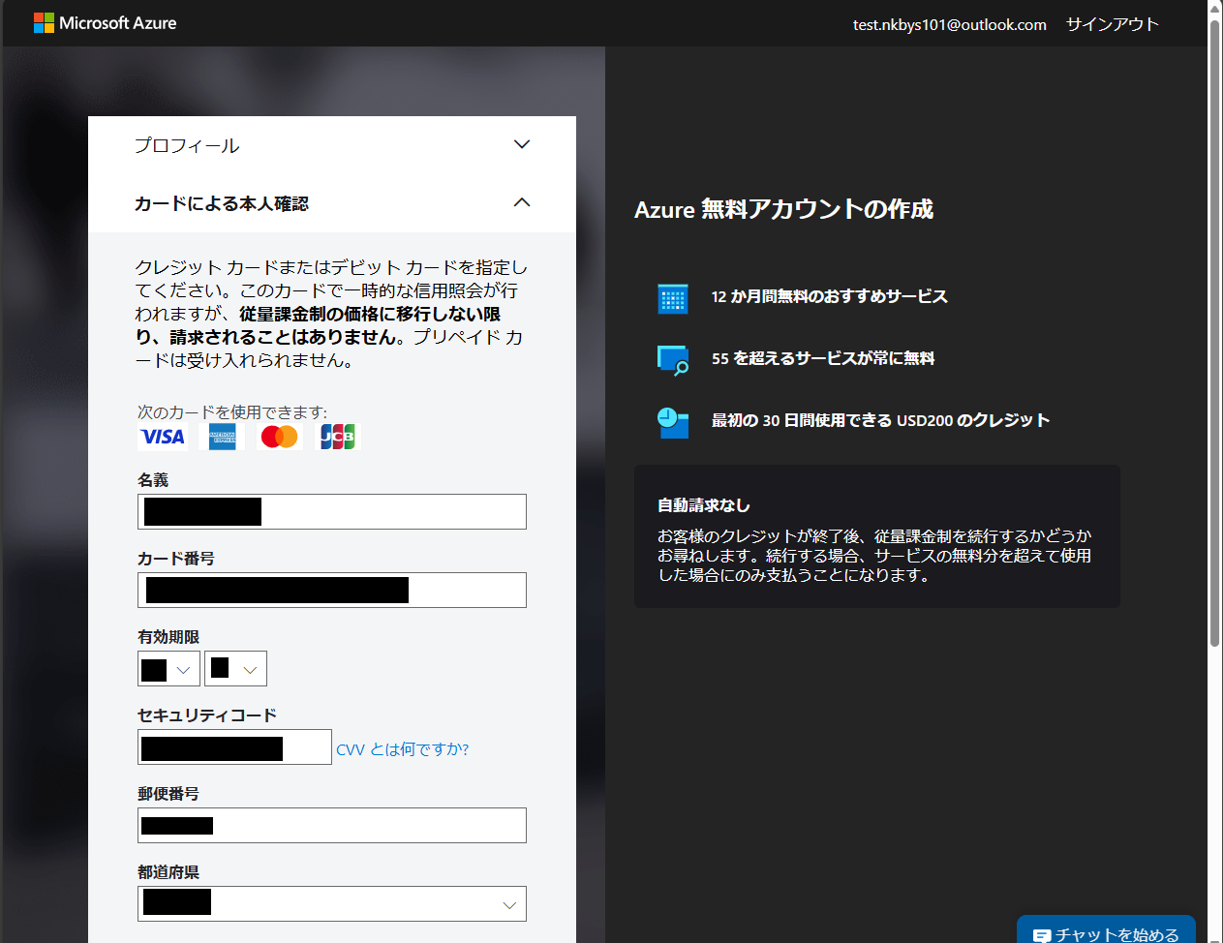
Task: Click the American Express card logo
Action: click(223, 437)
